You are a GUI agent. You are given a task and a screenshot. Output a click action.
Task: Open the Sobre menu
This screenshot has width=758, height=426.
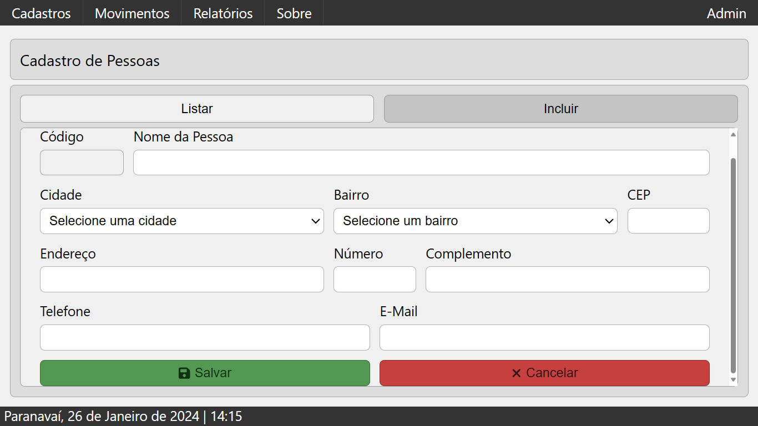(x=294, y=13)
